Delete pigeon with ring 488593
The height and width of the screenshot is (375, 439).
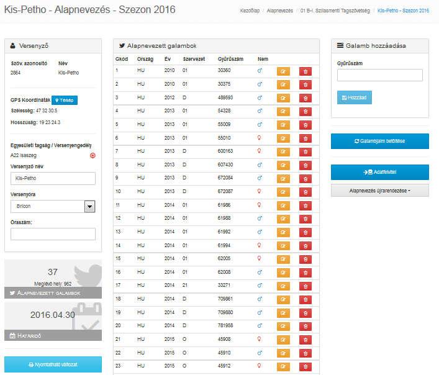pyautogui.click(x=305, y=98)
